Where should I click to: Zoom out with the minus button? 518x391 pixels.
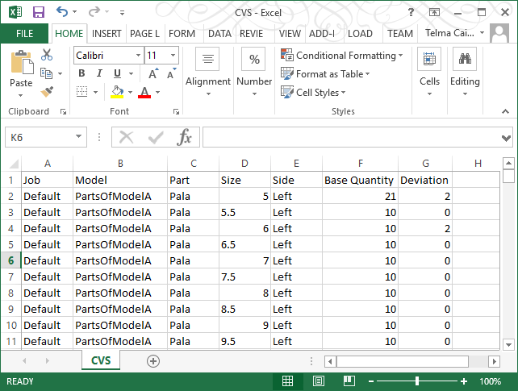[371, 381]
